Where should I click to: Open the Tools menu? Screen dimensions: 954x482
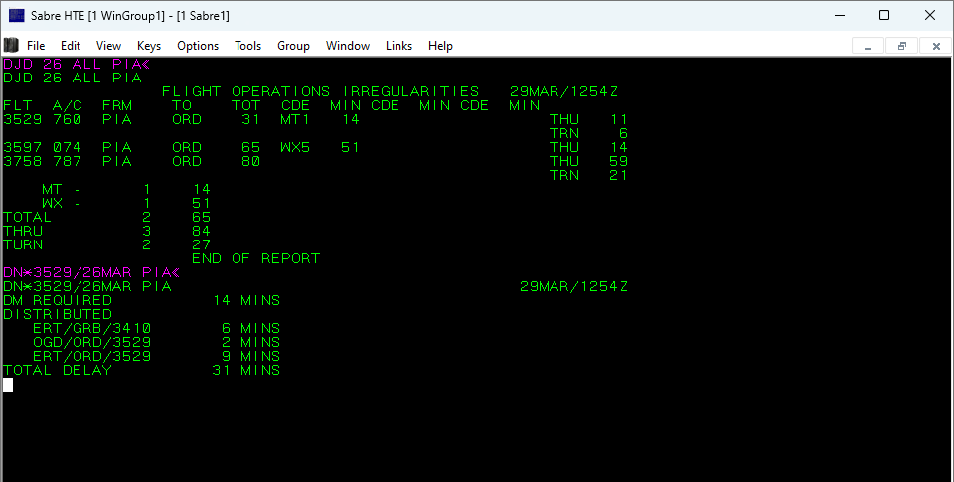(247, 46)
